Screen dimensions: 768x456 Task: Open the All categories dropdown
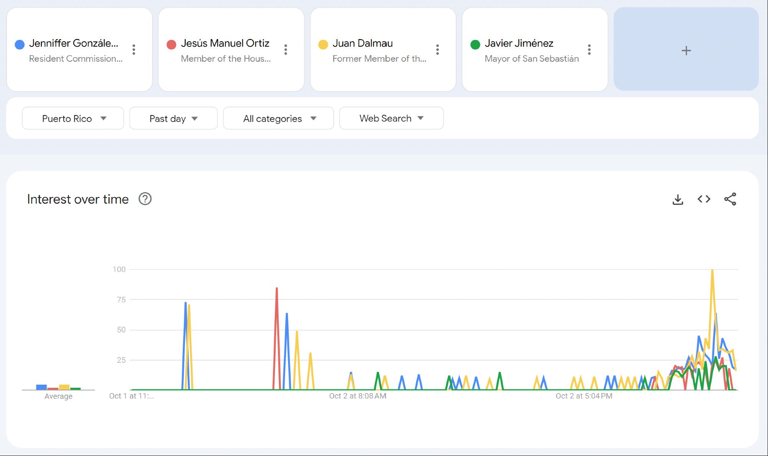tap(278, 119)
